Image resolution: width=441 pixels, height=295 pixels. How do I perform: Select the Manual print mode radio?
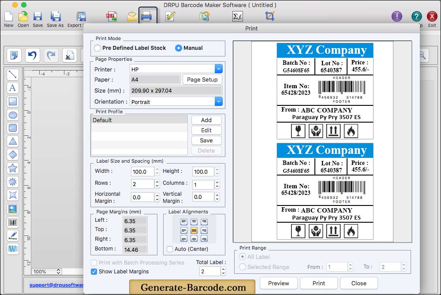178,48
